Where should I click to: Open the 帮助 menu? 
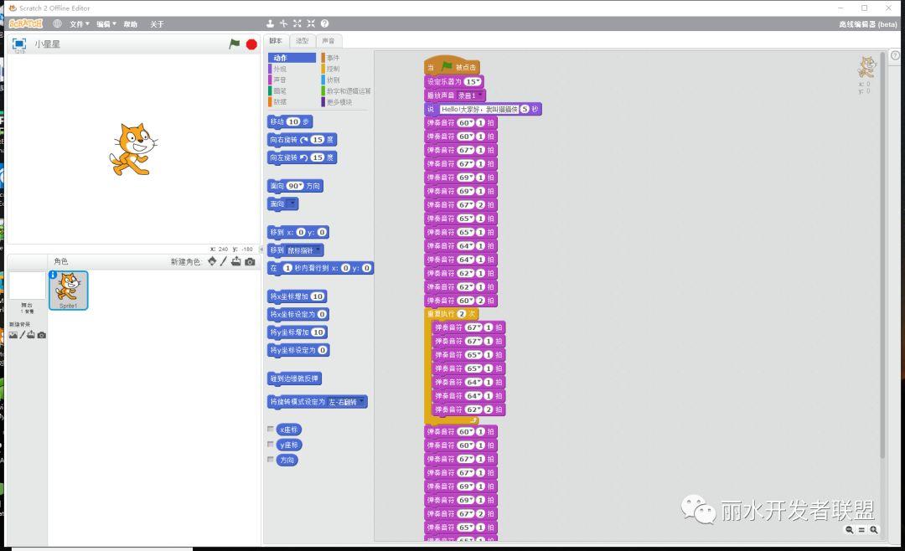tap(131, 24)
